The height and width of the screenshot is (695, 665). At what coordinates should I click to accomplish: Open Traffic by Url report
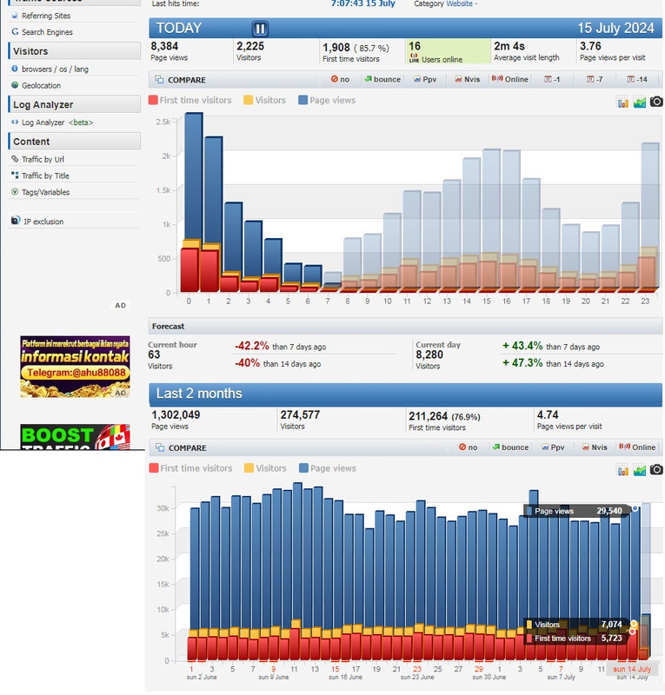pos(43,159)
